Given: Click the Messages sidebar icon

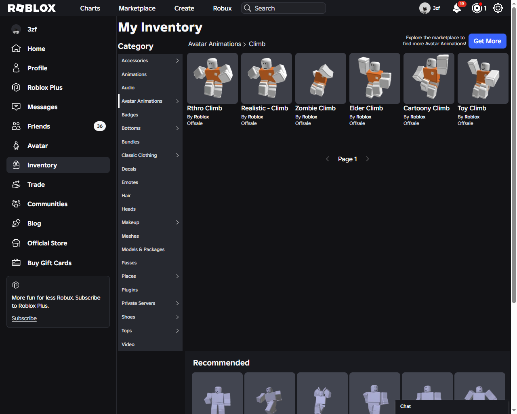Looking at the screenshot, I should 16,107.
